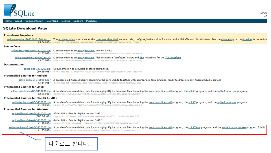Open the TCL Interface link
The width and height of the screenshot is (271, 153).
[173, 58]
